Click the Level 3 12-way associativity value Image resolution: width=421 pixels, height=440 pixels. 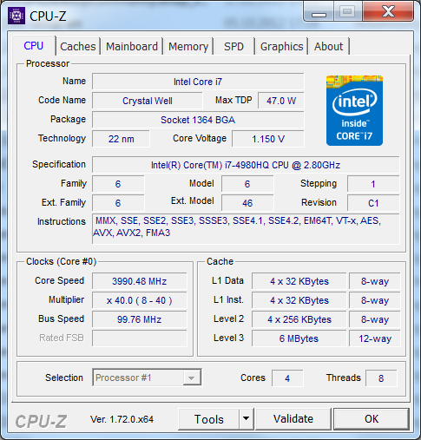point(375,338)
